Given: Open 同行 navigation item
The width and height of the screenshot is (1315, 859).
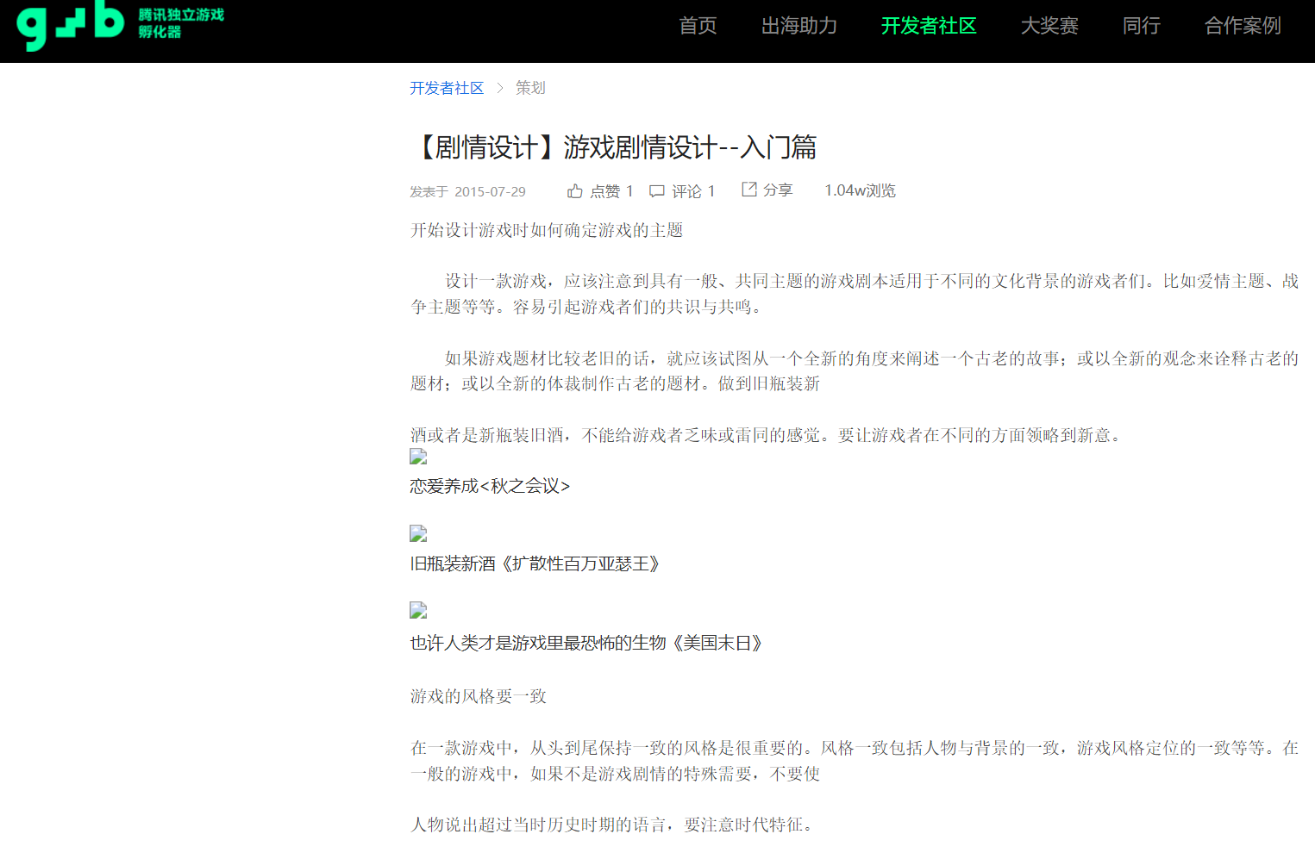Looking at the screenshot, I should (1141, 26).
